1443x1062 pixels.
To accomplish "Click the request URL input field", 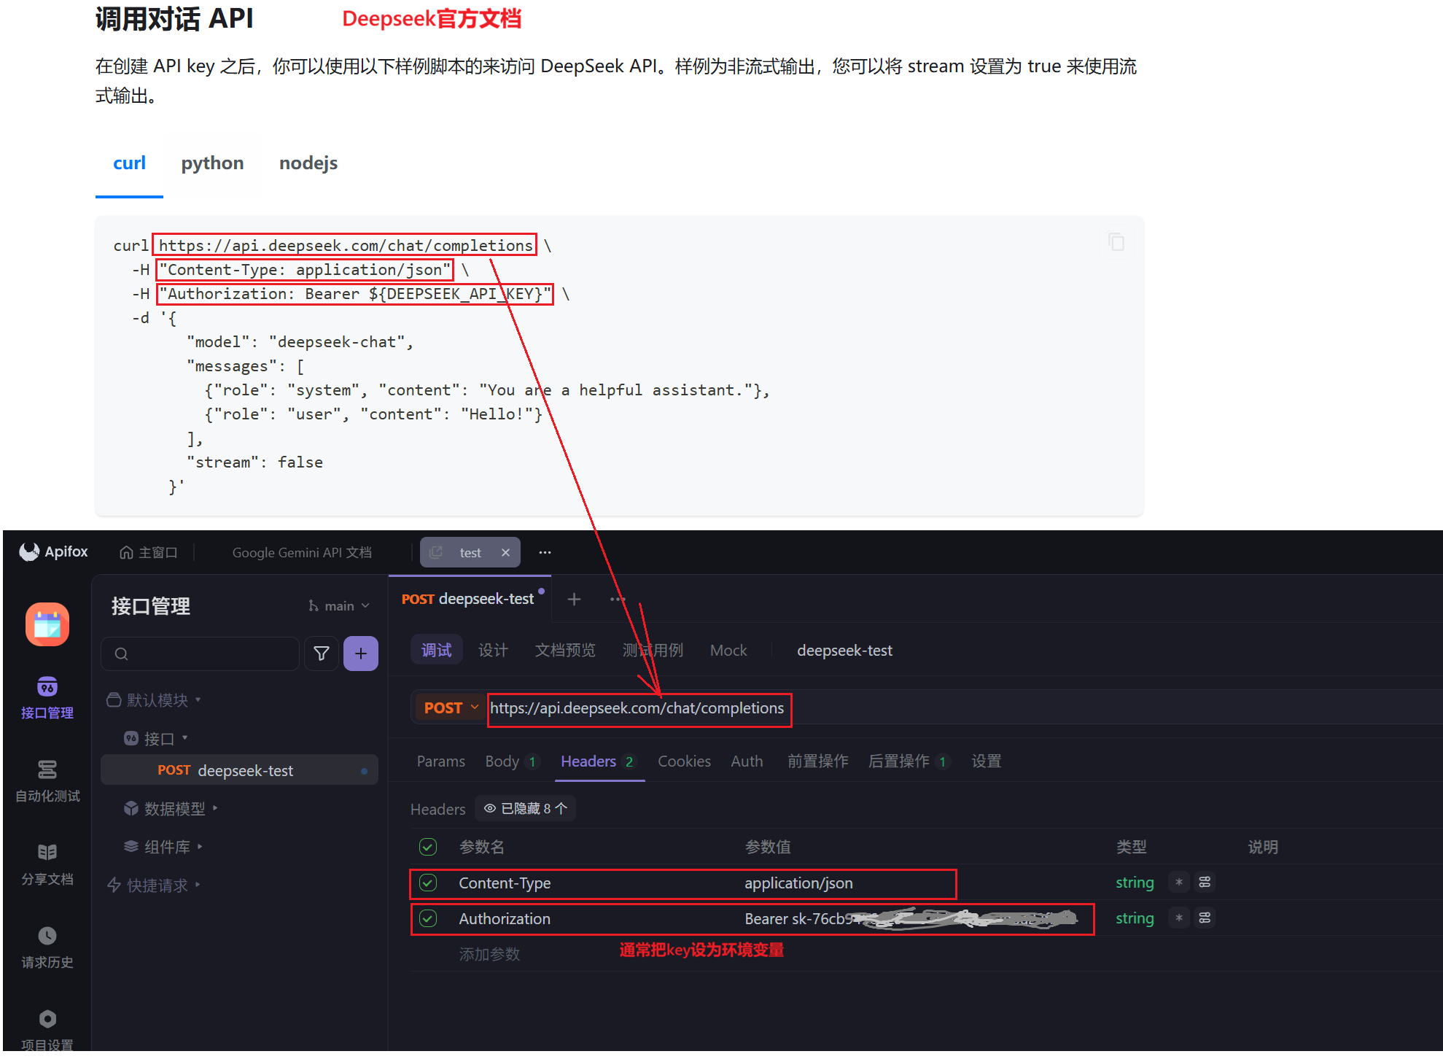I will point(638,708).
